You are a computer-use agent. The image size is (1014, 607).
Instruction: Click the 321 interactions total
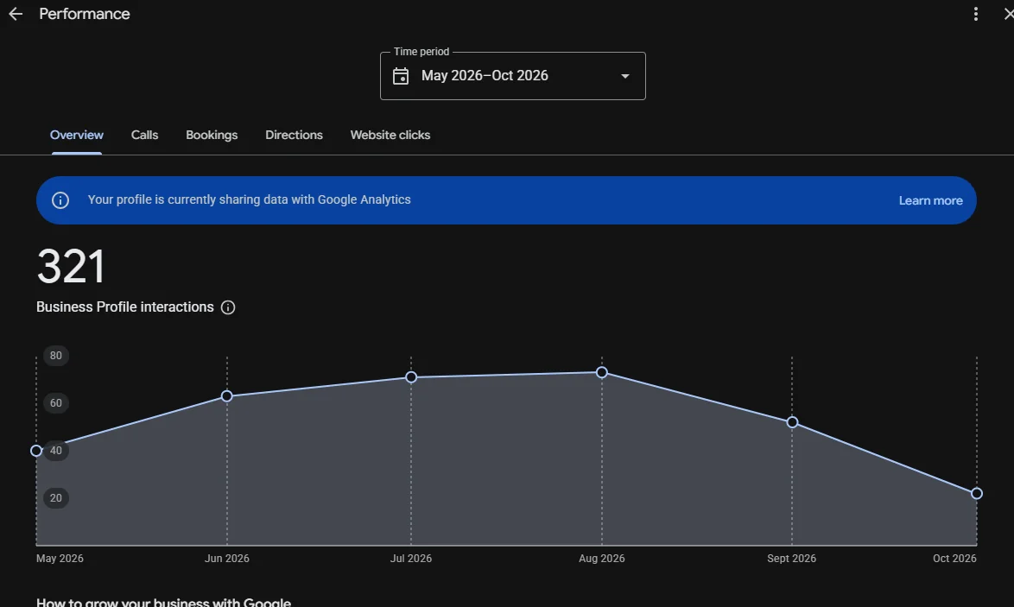point(71,266)
